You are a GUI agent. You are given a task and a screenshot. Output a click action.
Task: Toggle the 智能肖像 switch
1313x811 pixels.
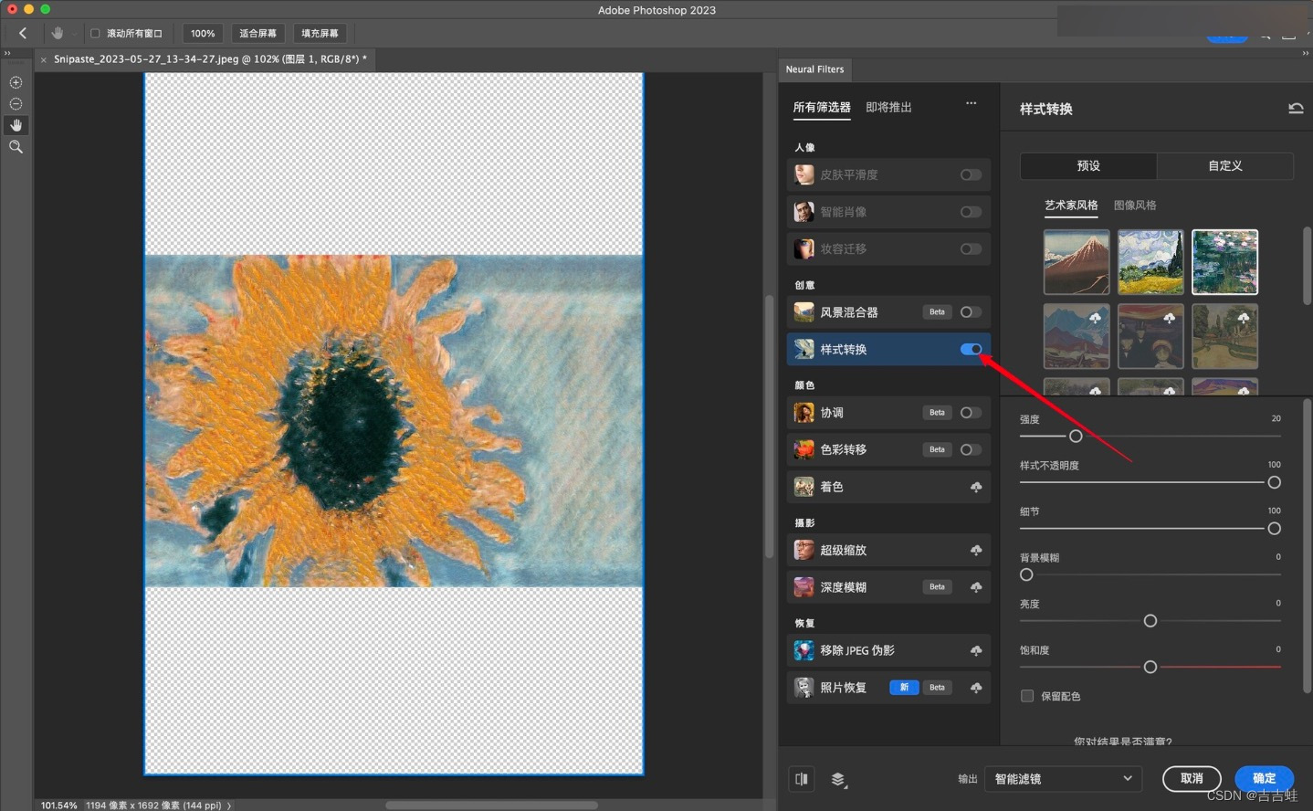point(971,212)
